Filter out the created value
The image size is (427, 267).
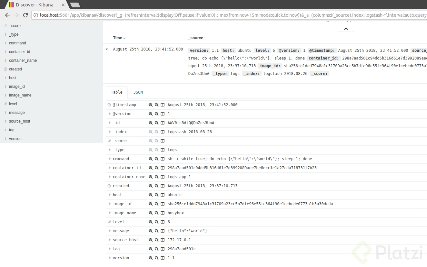(x=157, y=186)
